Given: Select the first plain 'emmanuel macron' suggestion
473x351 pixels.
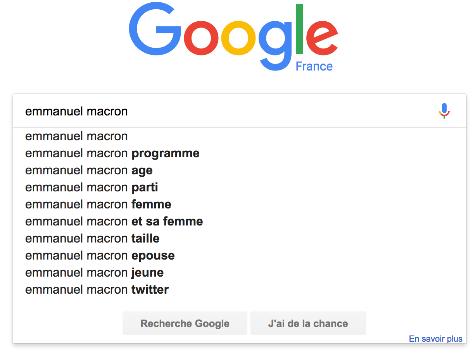Looking at the screenshot, I should click(x=240, y=136).
